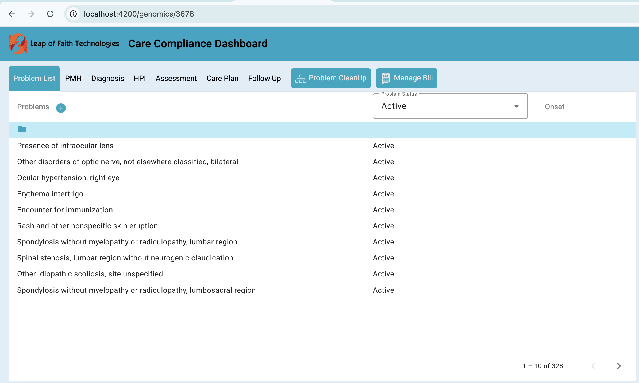
Task: Open the Follow Up tab
Action: [x=264, y=78]
